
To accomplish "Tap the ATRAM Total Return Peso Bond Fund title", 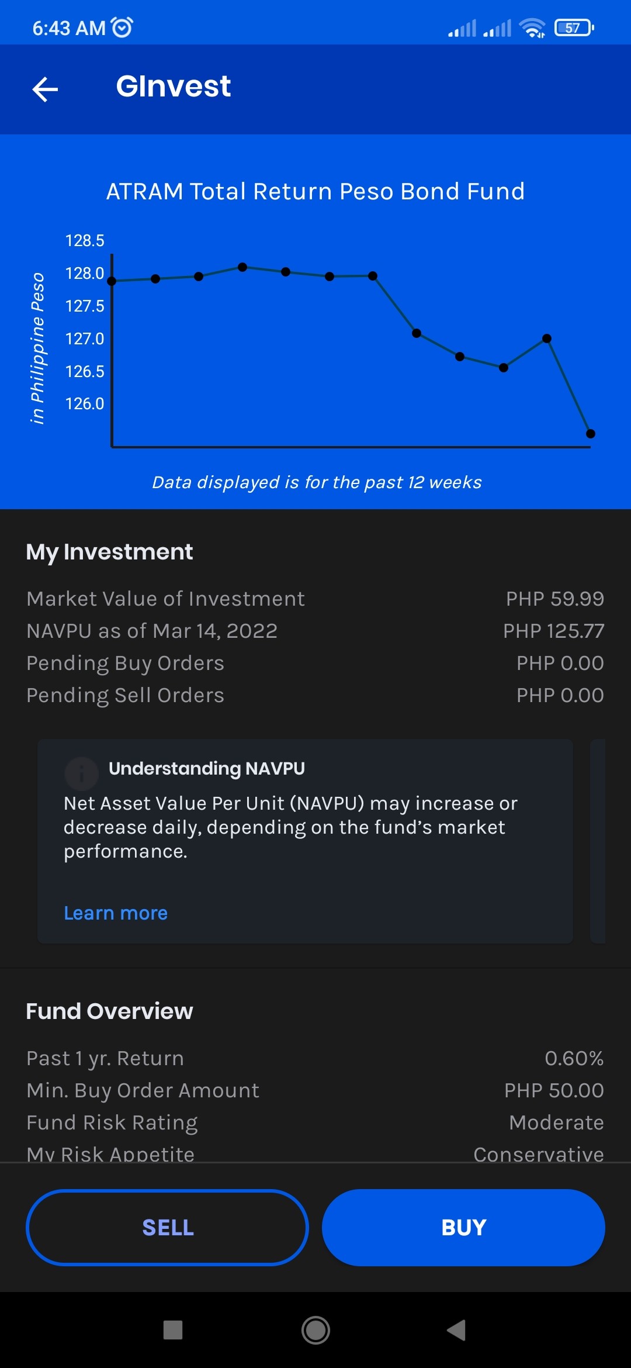I will click(x=315, y=191).
